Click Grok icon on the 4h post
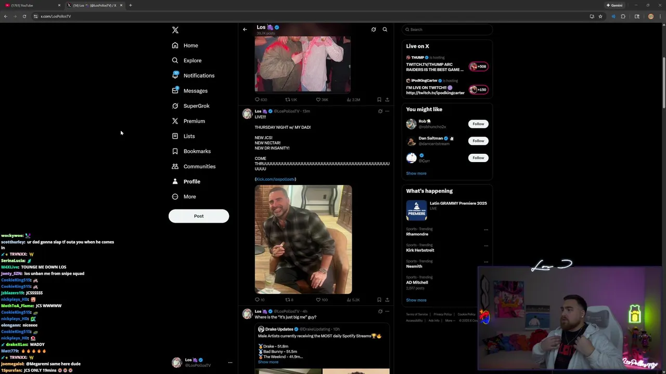 coord(380,311)
